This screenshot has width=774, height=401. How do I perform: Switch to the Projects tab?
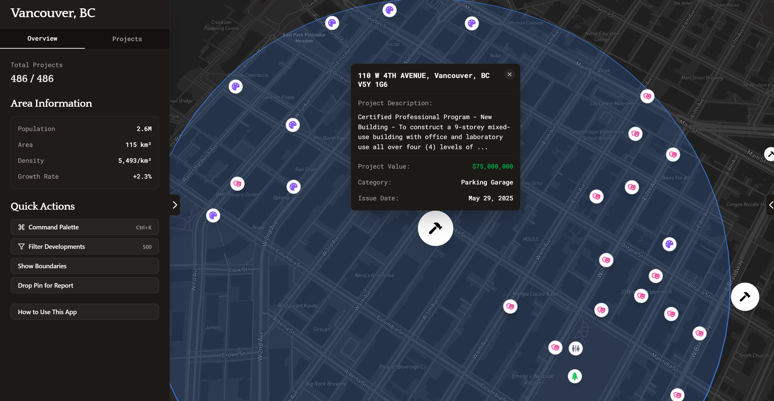click(127, 39)
